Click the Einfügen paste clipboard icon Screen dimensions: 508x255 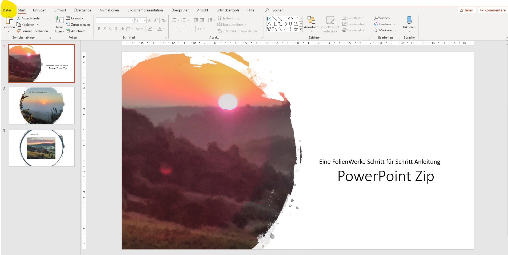(9, 20)
